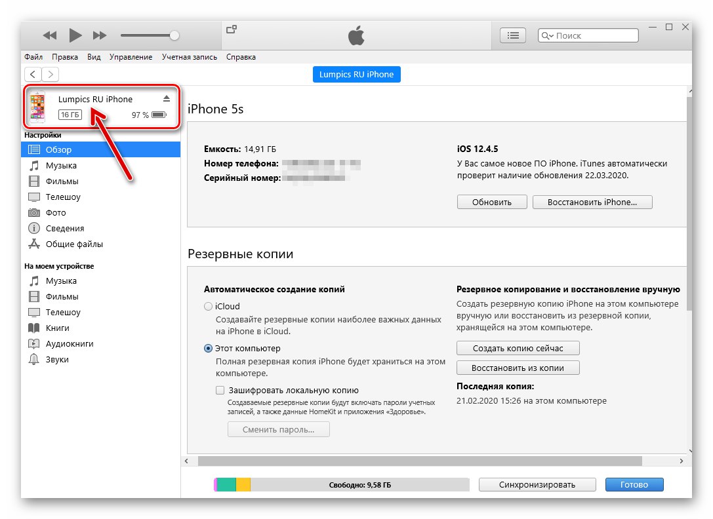Image resolution: width=713 pixels, height=519 pixels.
Task: Go back using the navigation arrow
Action: tap(32, 74)
